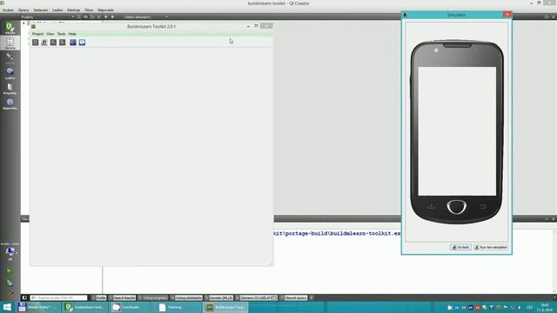Open Project menu in BuildmLearn Toolkit
This screenshot has height=313, width=557.
coord(37,34)
